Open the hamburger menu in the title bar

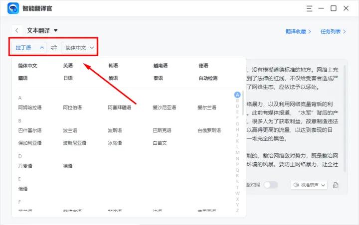[x=309, y=8]
